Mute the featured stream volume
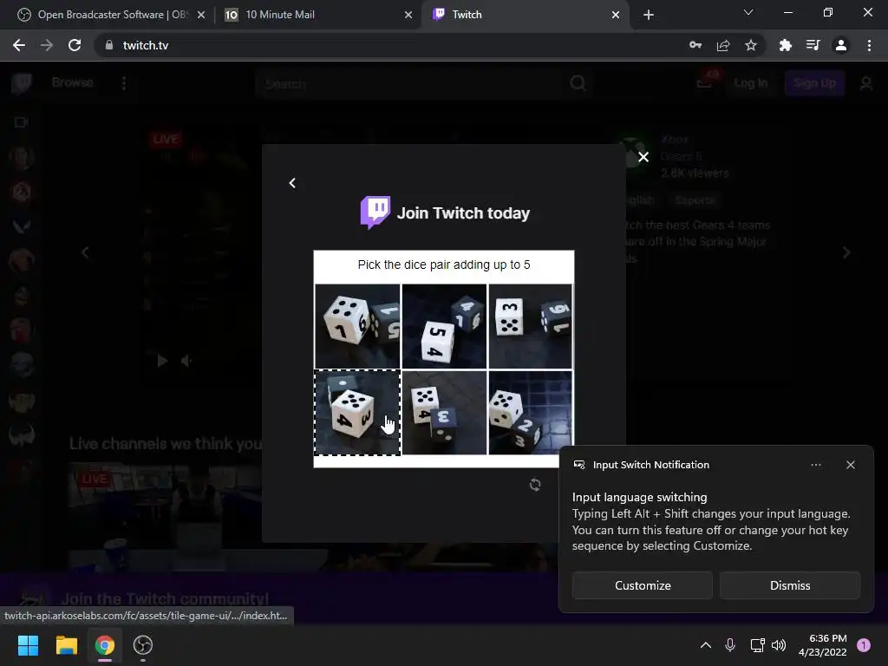 (x=186, y=361)
